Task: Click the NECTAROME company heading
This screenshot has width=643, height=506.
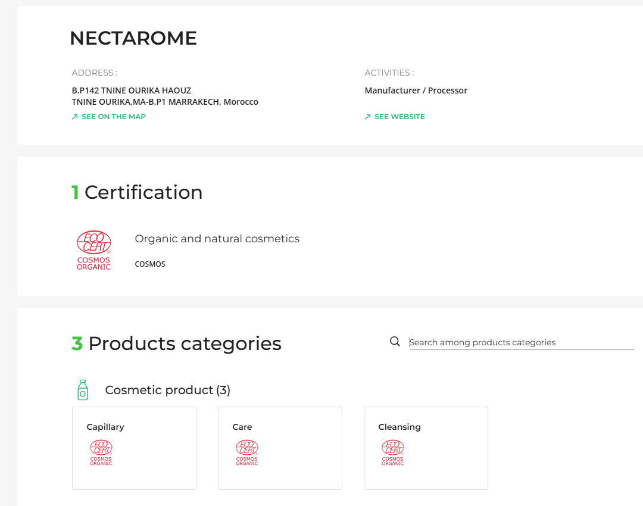Action: [133, 38]
